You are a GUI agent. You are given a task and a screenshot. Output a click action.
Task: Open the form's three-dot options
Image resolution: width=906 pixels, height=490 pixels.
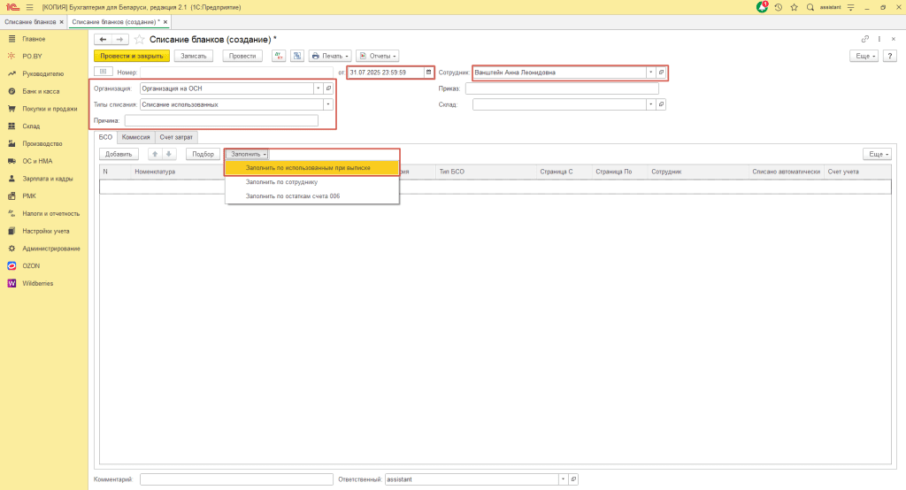pyautogui.click(x=879, y=39)
